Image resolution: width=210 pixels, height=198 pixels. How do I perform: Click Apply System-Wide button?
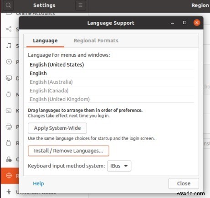click(x=57, y=128)
